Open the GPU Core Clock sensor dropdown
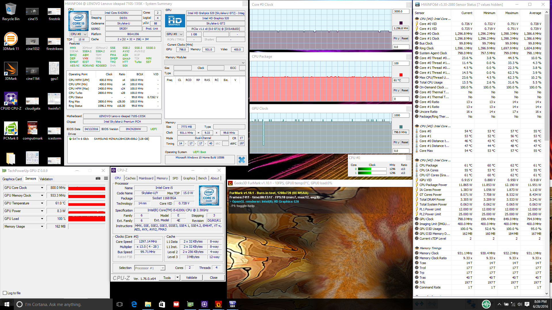 point(42,188)
